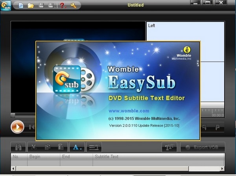Click the timeline ruler at 00:00:0 timecode
The image size is (236, 176).
point(218,115)
